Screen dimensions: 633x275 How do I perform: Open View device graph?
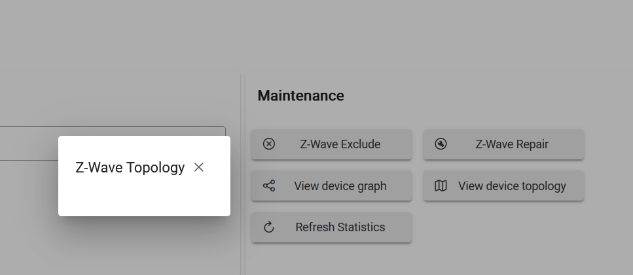pos(331,186)
